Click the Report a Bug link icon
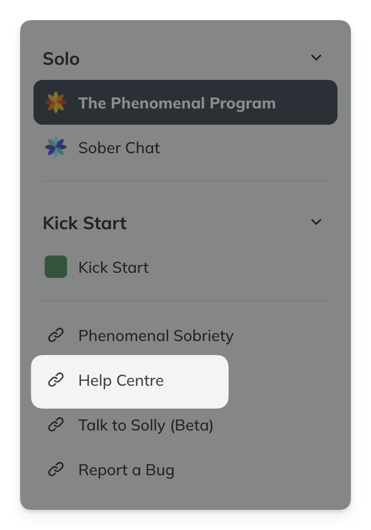Image resolution: width=371 pixels, height=530 pixels. [56, 470]
